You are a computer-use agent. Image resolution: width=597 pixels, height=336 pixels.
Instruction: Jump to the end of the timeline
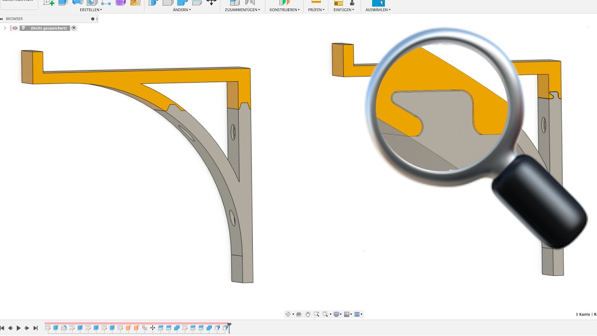tap(35, 328)
